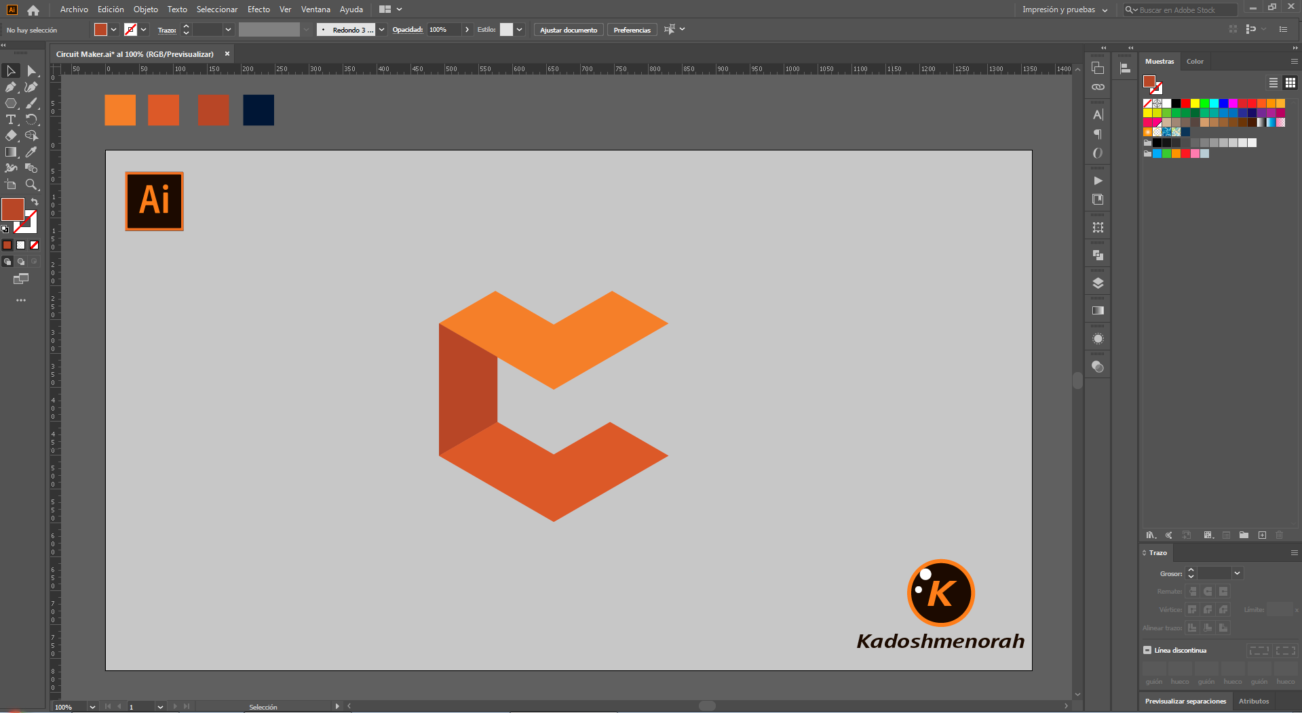Preserve exact dash lengths option
The image size is (1302, 713).
click(1259, 650)
